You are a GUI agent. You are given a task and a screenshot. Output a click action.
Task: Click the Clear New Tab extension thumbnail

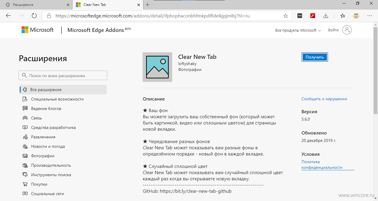coord(157,67)
